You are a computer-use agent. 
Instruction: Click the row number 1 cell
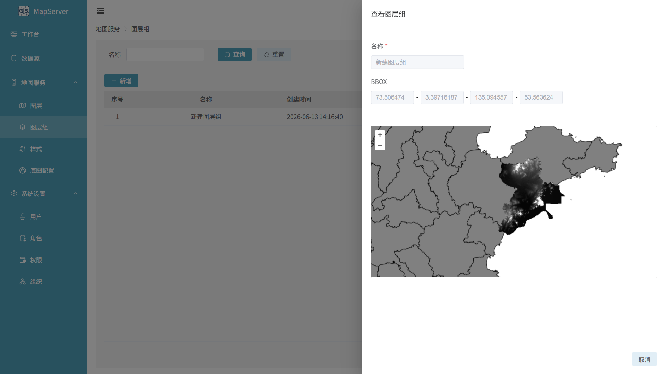(x=117, y=117)
